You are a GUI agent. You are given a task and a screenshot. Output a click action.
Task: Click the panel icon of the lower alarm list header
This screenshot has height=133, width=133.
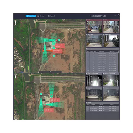[87, 102]
